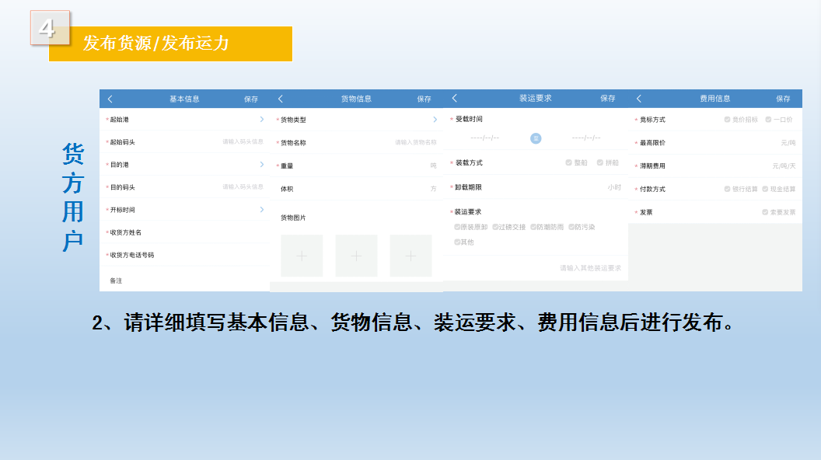Tap the back arrow on 货物信息 screen
Image resolution: width=821 pixels, height=460 pixels.
tap(281, 99)
